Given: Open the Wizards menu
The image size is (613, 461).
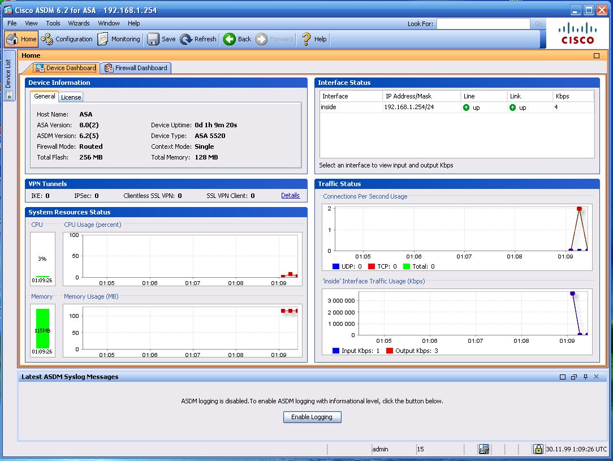Looking at the screenshot, I should coord(79,23).
